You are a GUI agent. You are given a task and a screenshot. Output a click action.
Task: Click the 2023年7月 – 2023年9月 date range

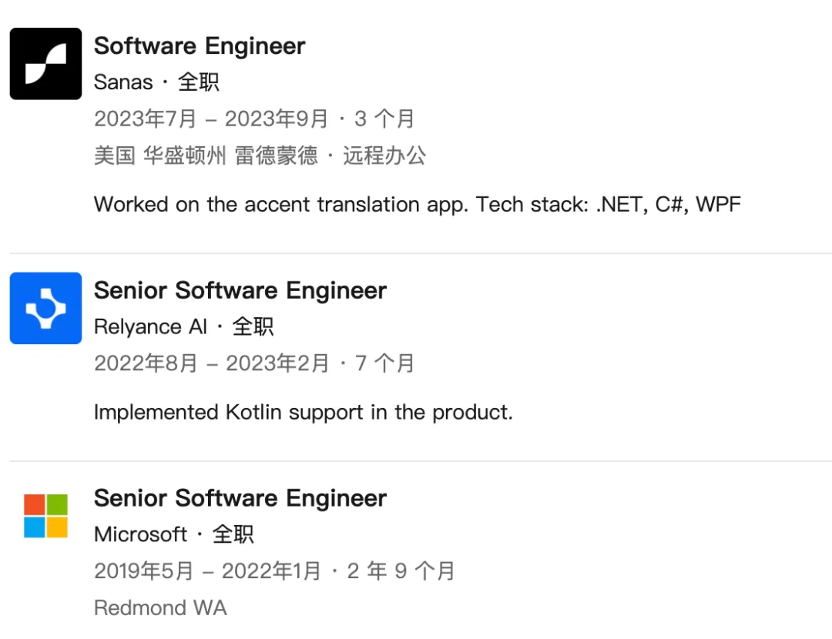210,119
